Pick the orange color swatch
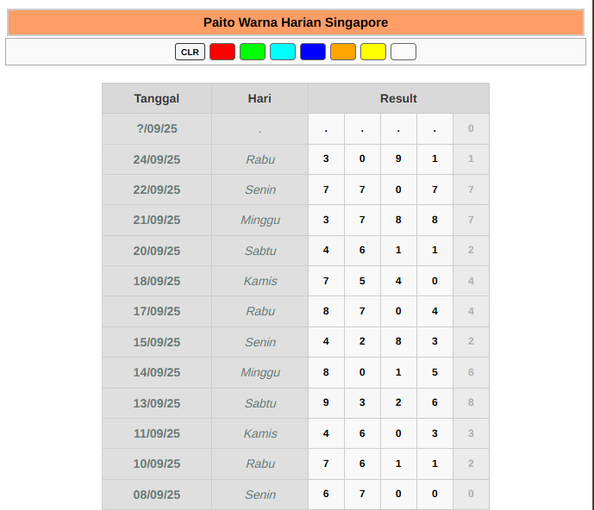 coord(343,52)
